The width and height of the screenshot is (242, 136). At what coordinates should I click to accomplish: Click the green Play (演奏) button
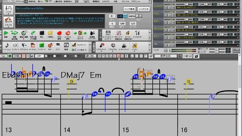pos(6,33)
